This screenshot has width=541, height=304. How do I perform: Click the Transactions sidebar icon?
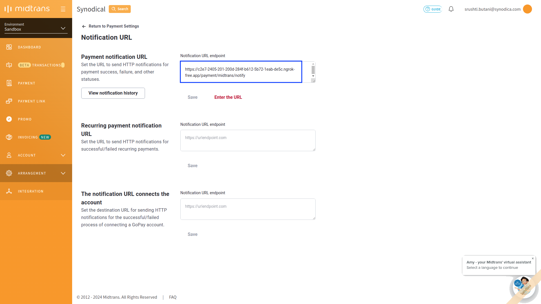pos(9,65)
